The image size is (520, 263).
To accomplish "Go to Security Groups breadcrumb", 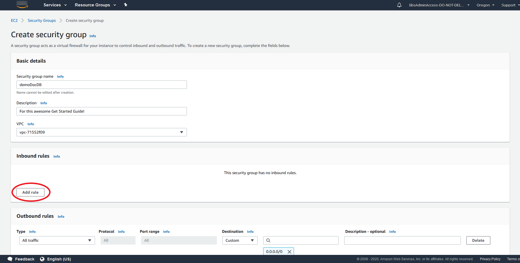I will (x=42, y=20).
